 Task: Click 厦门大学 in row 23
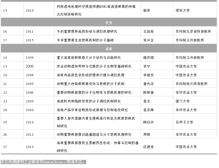click(182, 101)
